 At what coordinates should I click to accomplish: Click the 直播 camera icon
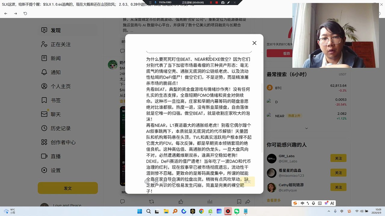(44, 156)
